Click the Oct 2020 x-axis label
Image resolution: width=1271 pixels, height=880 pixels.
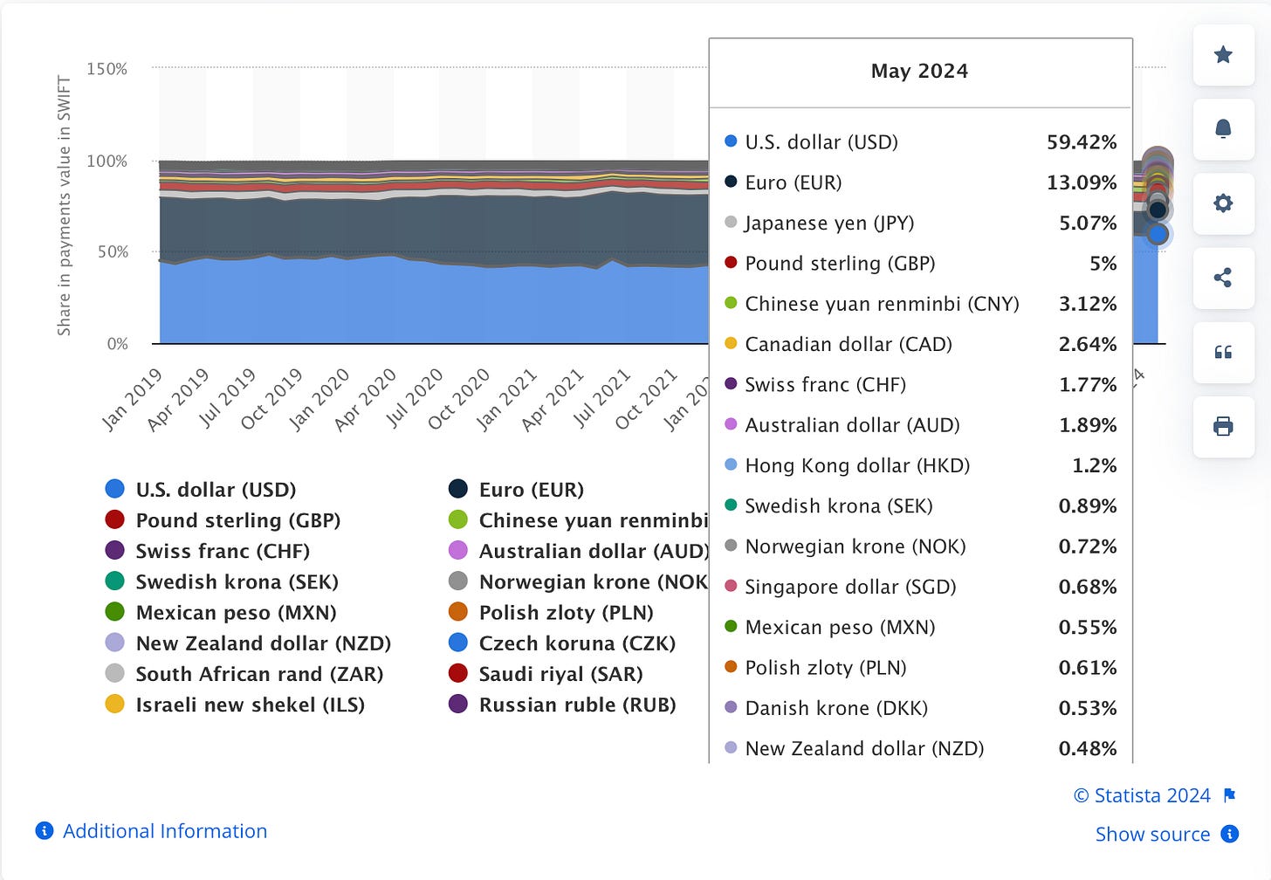[458, 399]
